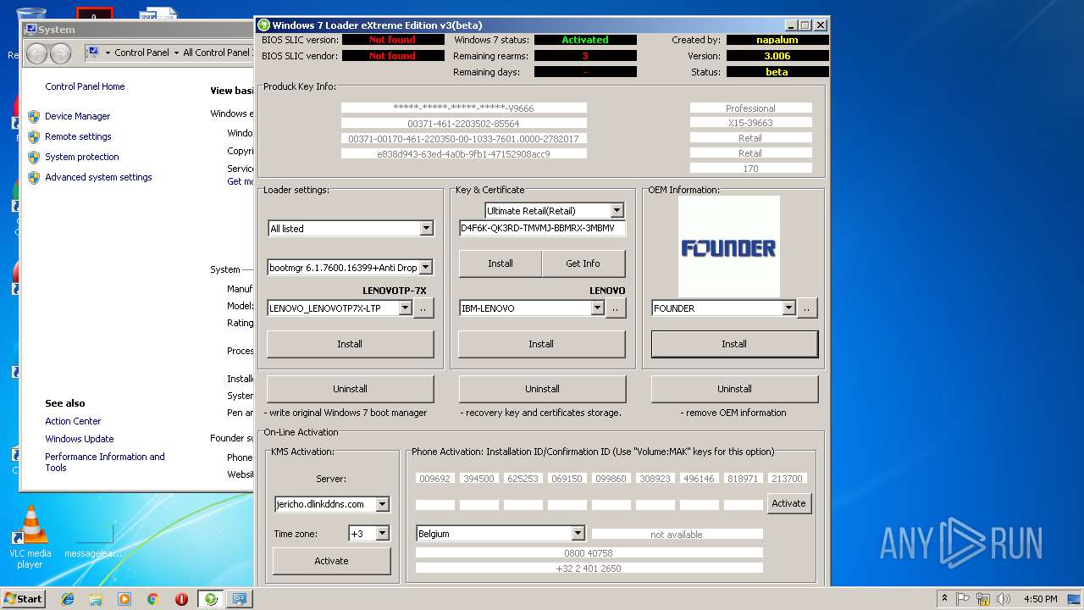This screenshot has height=610, width=1084.
Task: Open Ultimate Retail key type dropdown
Action: [617, 210]
